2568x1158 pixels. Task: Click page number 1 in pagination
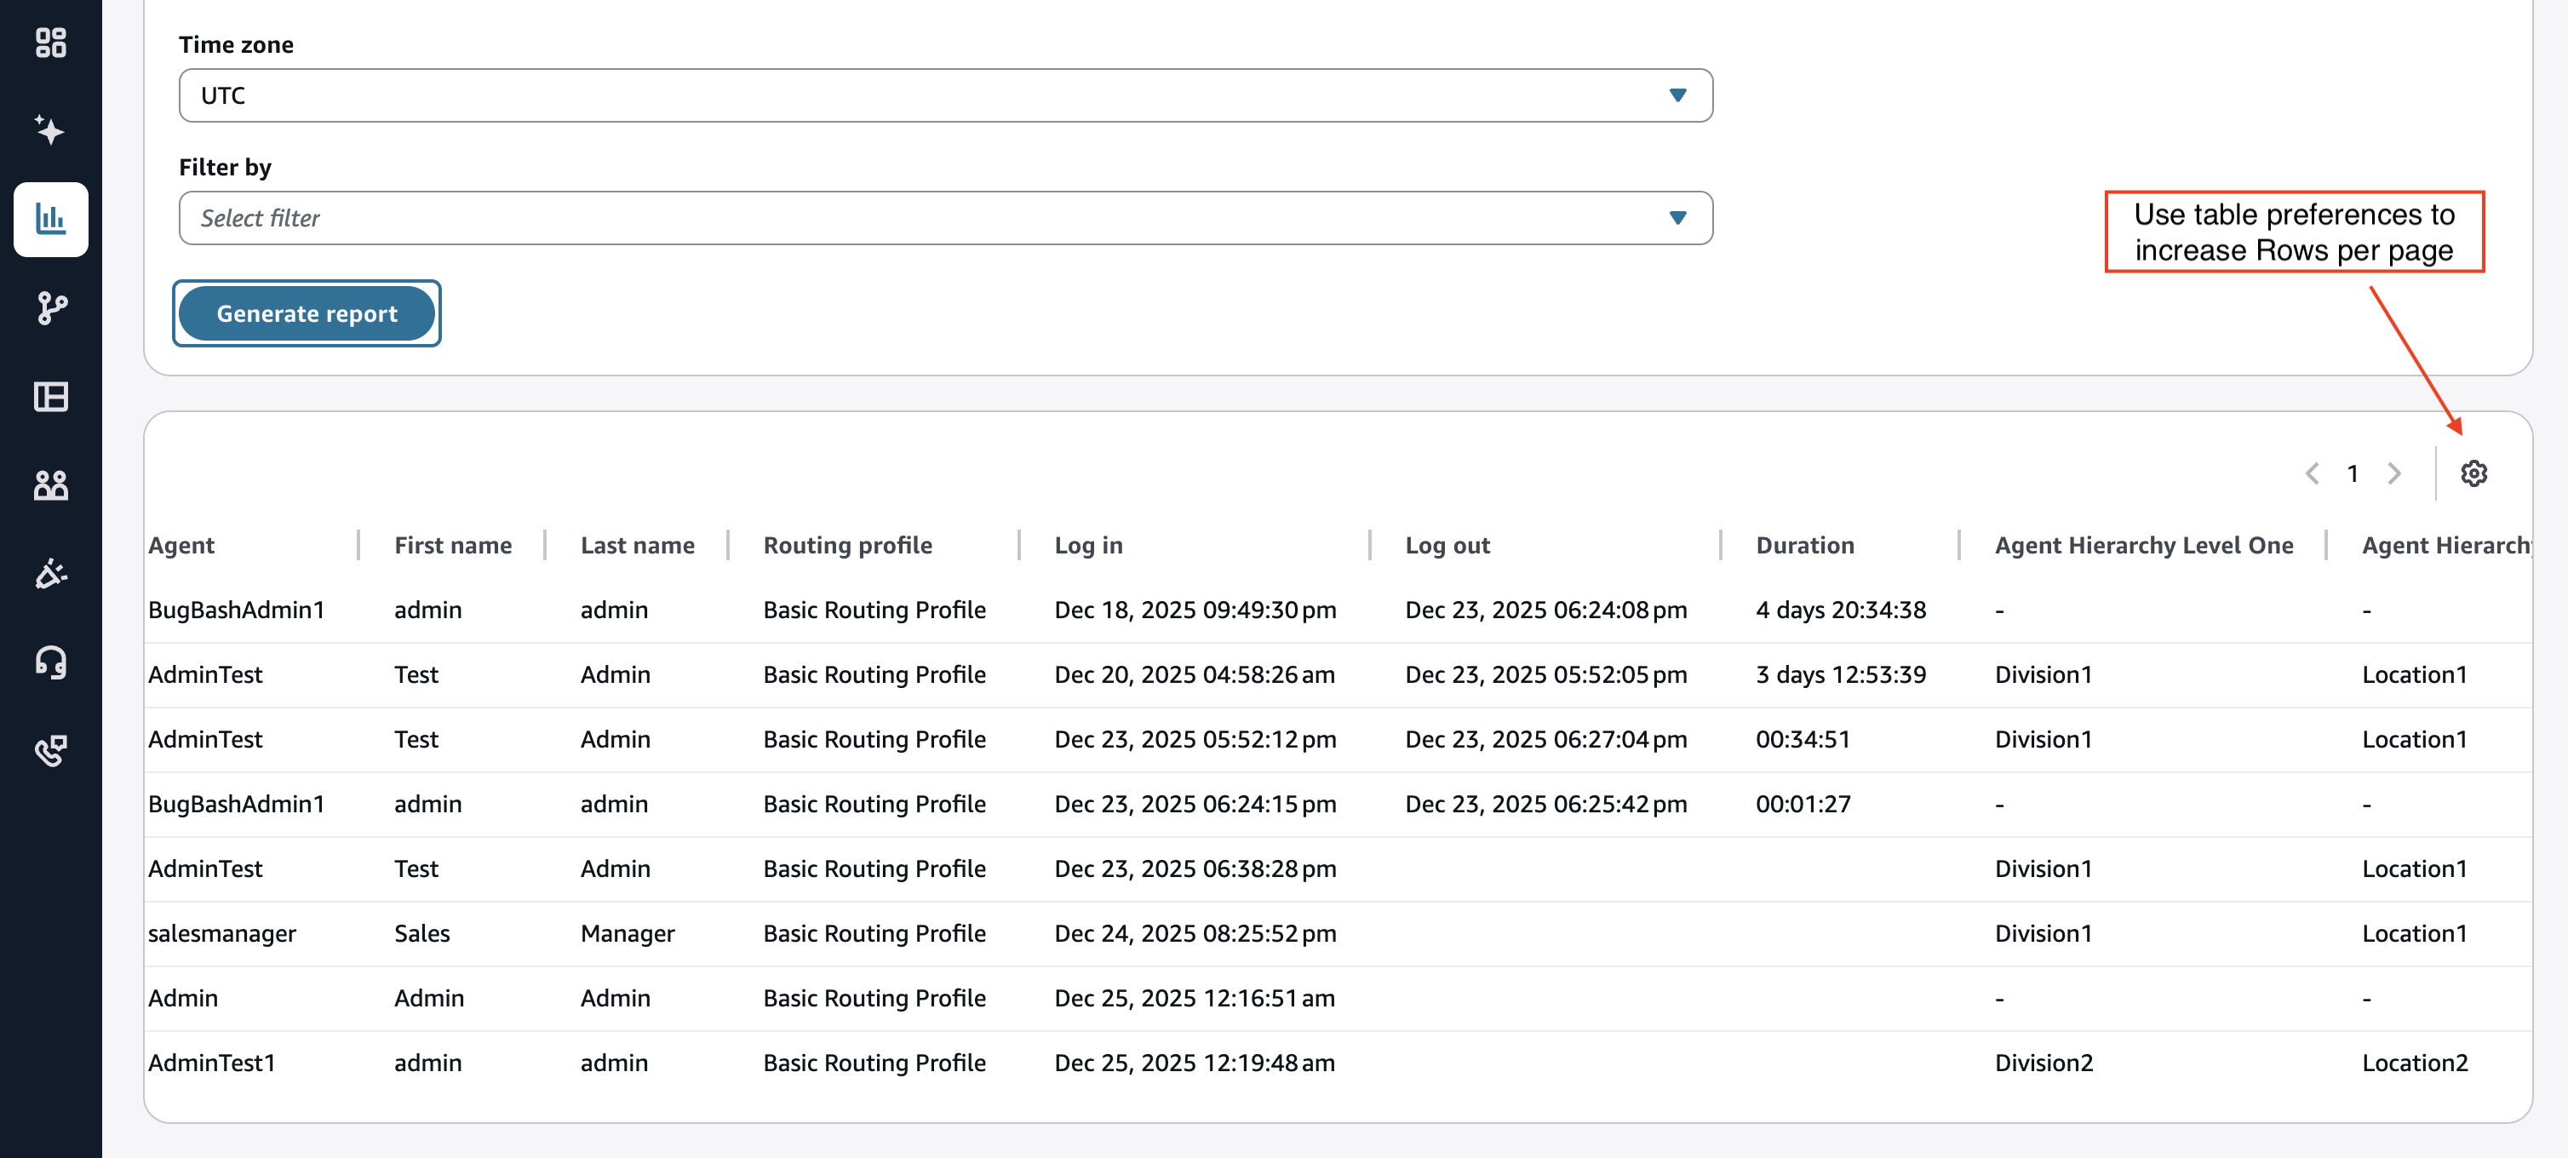tap(2353, 473)
